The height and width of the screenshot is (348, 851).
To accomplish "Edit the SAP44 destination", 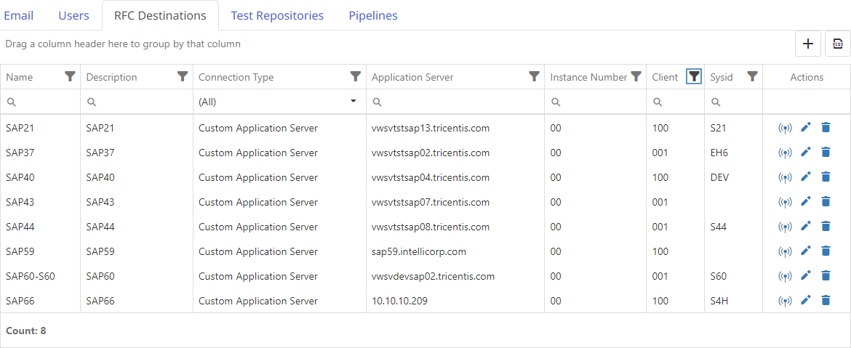I will (806, 227).
